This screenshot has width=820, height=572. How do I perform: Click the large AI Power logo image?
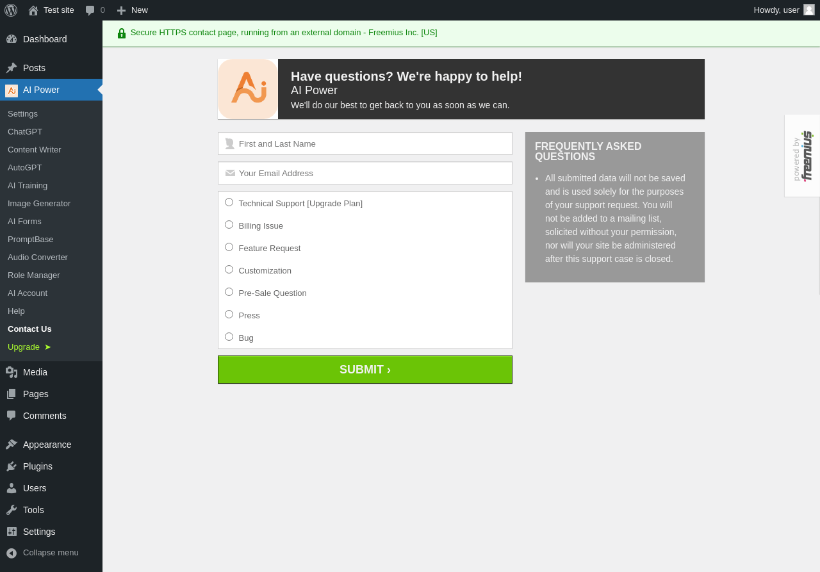pyautogui.click(x=248, y=89)
